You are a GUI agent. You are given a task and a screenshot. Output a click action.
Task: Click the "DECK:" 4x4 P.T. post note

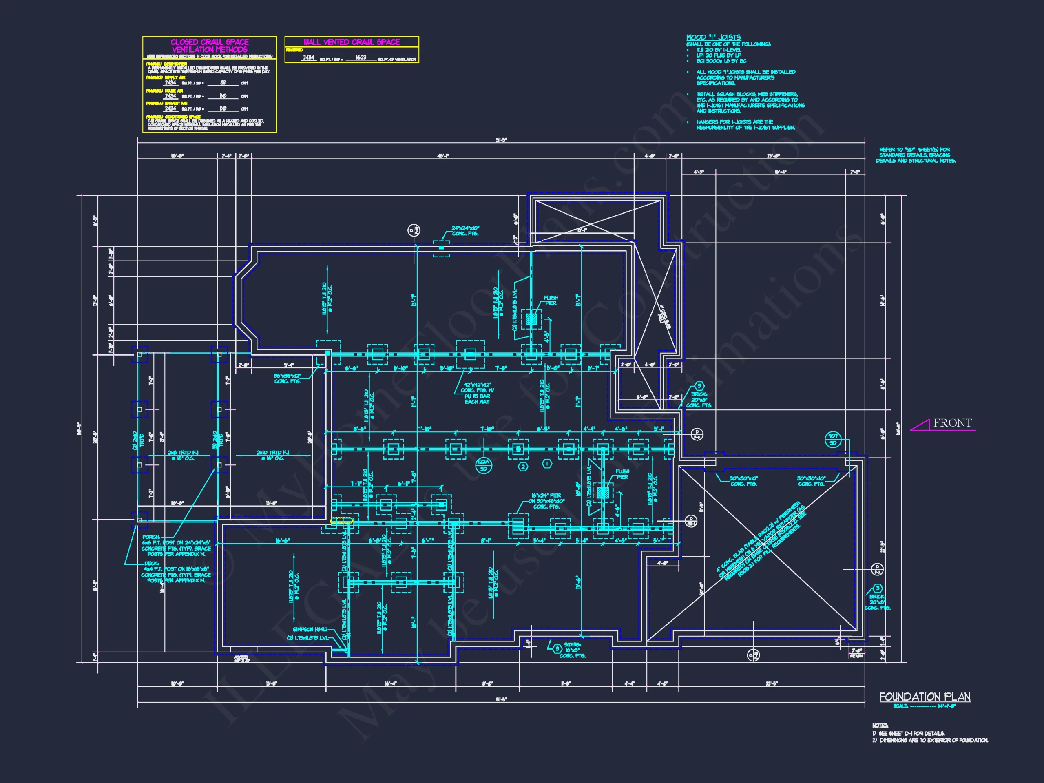(176, 572)
